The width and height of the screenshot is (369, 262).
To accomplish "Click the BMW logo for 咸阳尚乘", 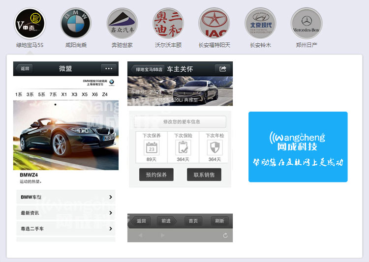I will pyautogui.click(x=76, y=23).
